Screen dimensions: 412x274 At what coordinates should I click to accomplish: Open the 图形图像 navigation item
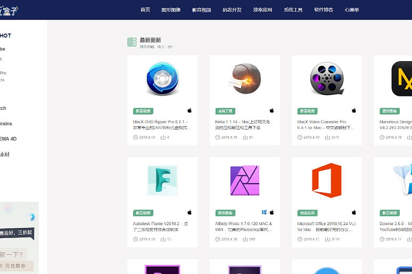(171, 10)
